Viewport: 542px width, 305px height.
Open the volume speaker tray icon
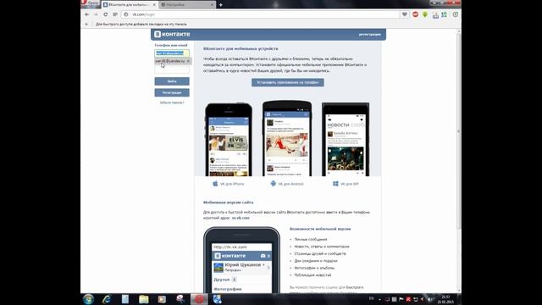(x=430, y=299)
